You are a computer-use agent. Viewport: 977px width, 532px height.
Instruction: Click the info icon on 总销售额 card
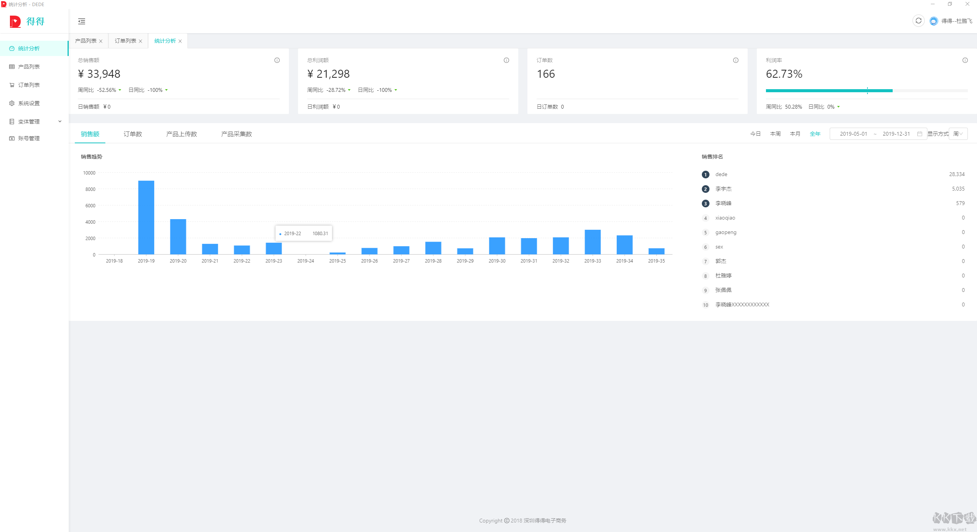point(277,60)
